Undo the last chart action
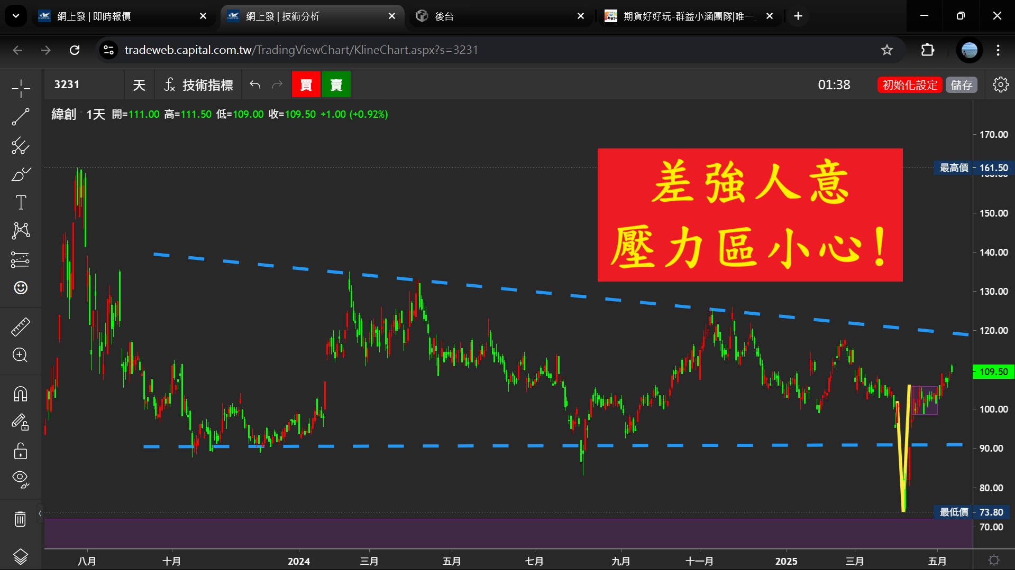The height and width of the screenshot is (570, 1015). [x=255, y=85]
